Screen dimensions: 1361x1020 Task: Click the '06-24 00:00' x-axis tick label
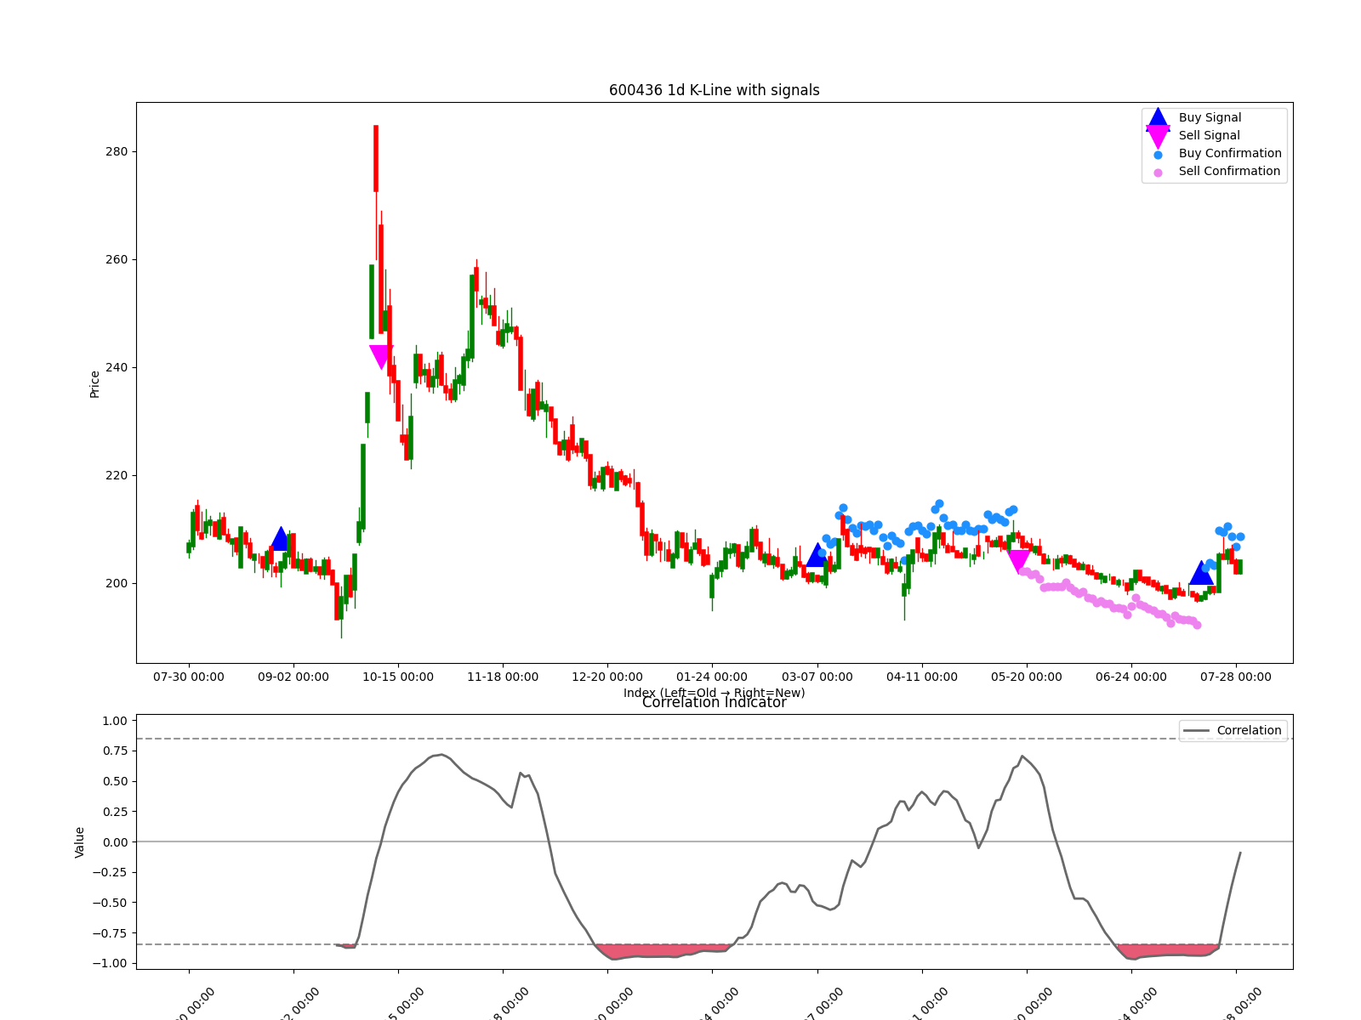coord(1131,677)
